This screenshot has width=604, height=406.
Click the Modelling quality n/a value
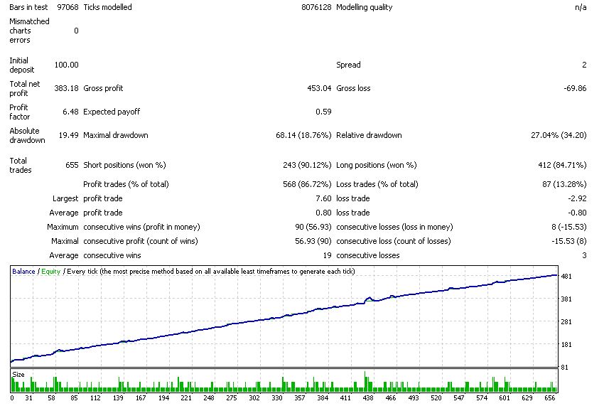point(581,7)
